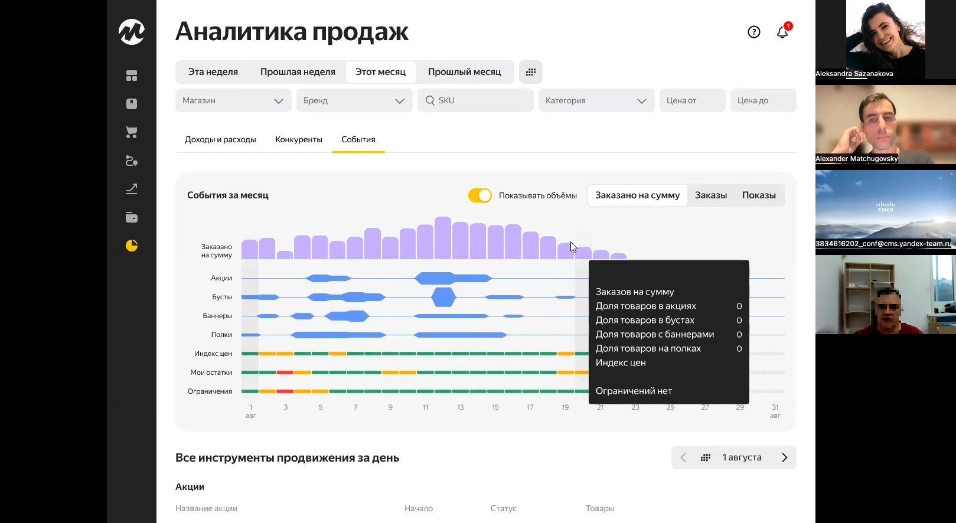Click Aleksandra Sazanakova video thumbnail
The width and height of the screenshot is (956, 523).
click(x=886, y=40)
